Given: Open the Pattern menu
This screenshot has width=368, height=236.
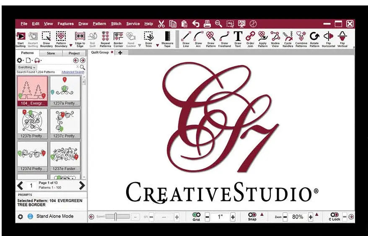Looking at the screenshot, I should coord(99,24).
